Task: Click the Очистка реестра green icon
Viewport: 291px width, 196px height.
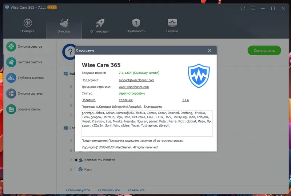Action: pyautogui.click(x=11, y=47)
